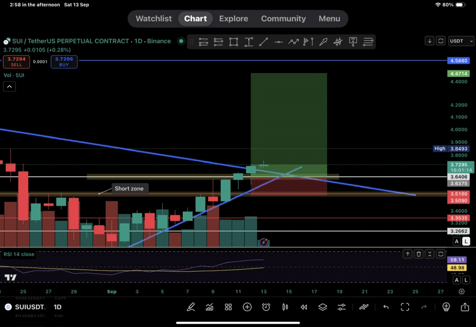This screenshot has height=327, width=476.
Task: Tap the blue 4.5880 price line label
Action: 458,61
